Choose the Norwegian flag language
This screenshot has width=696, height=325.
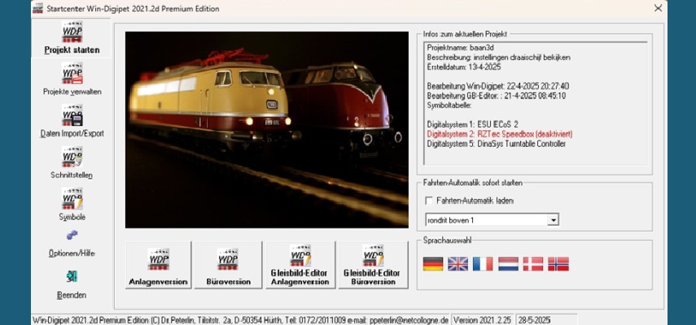pos(558,264)
